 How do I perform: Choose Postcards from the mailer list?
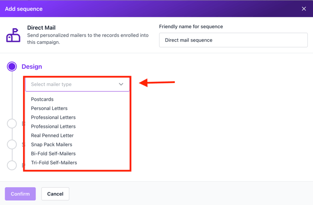pyautogui.click(x=42, y=99)
